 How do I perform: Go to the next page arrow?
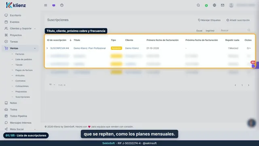tap(248, 85)
